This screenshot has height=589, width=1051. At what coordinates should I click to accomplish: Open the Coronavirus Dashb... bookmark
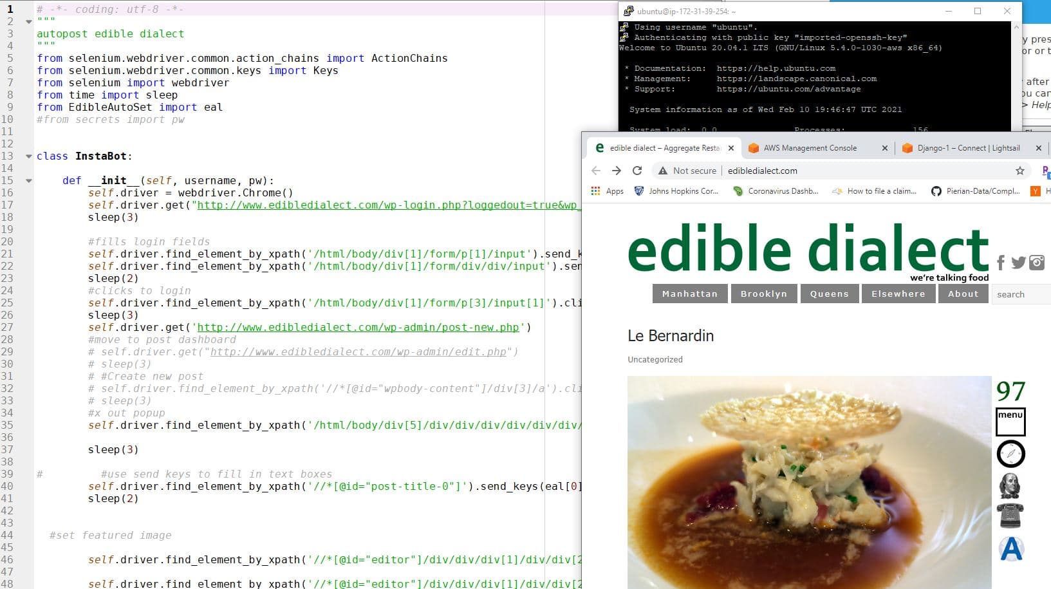[776, 191]
